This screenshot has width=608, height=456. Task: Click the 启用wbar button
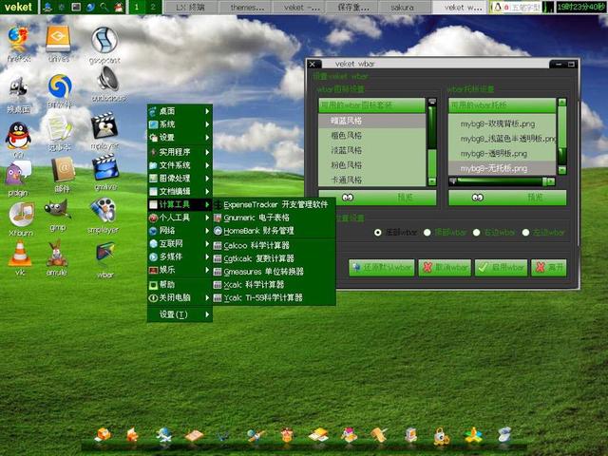pyautogui.click(x=501, y=268)
